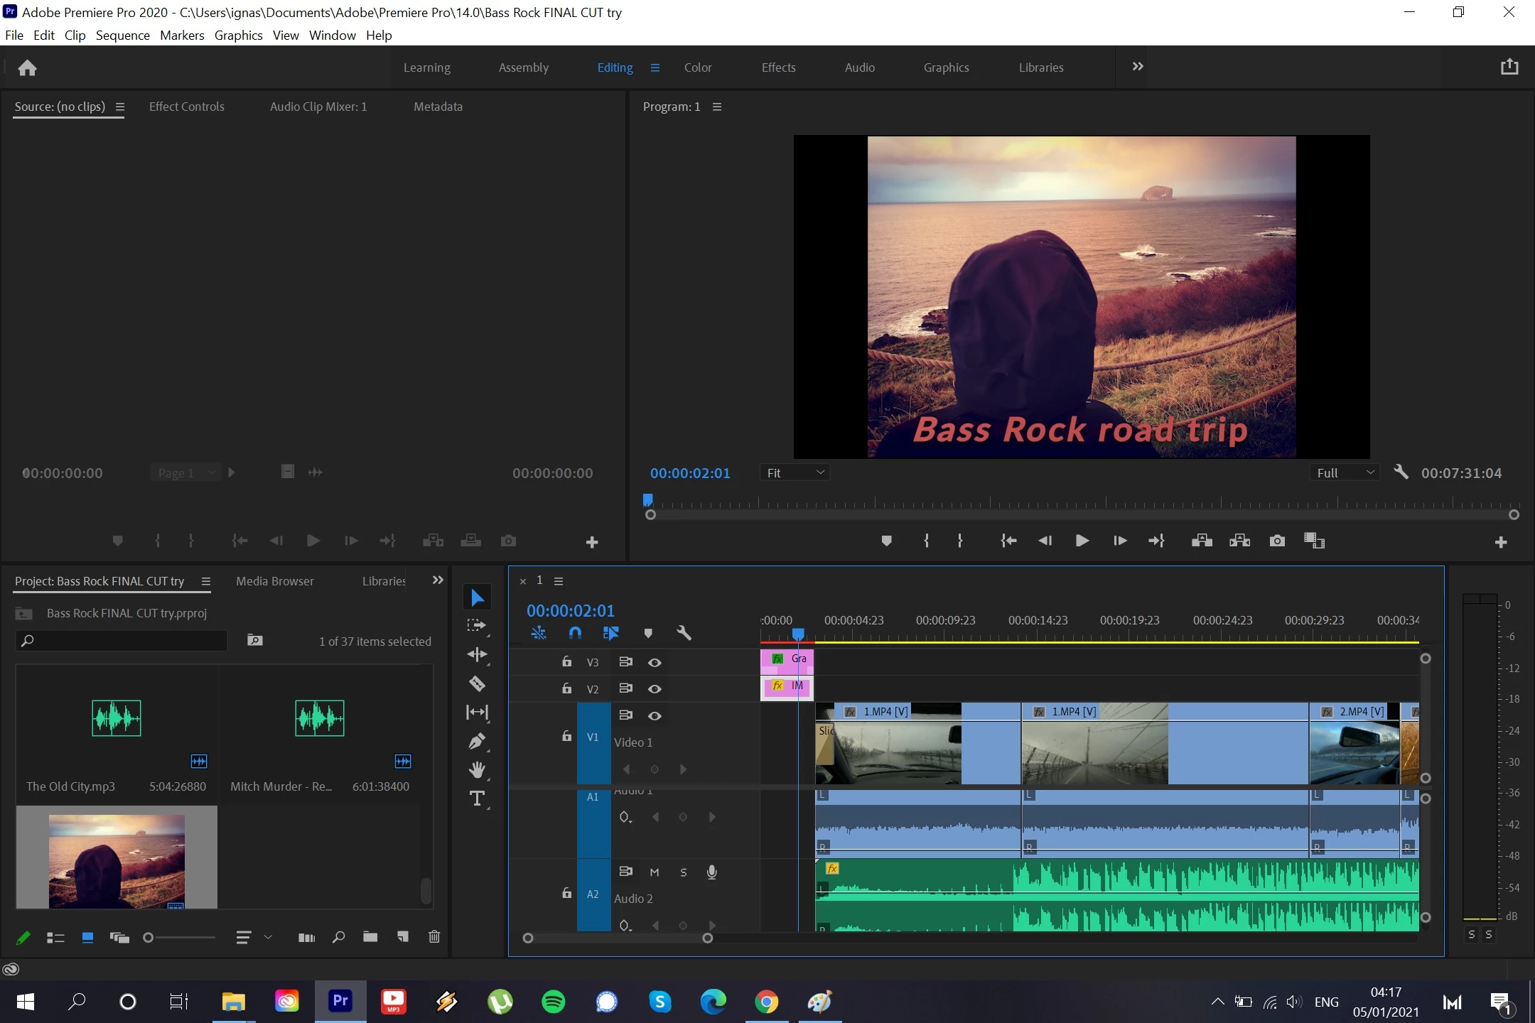The width and height of the screenshot is (1535, 1023).
Task: Click the New Bin folder icon
Action: tap(370, 937)
